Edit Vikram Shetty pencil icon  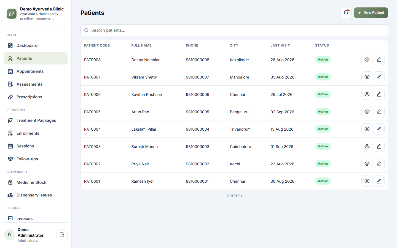point(379,77)
